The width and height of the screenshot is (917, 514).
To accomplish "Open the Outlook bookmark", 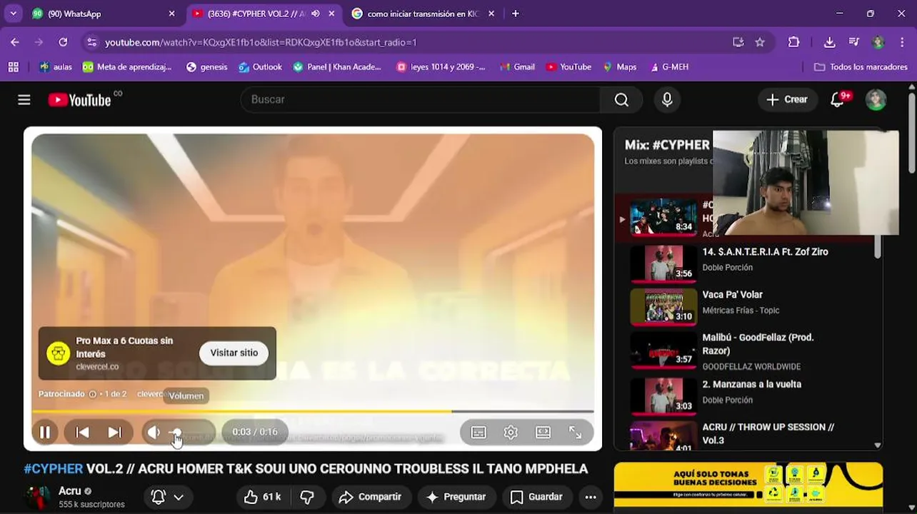I will pyautogui.click(x=260, y=66).
